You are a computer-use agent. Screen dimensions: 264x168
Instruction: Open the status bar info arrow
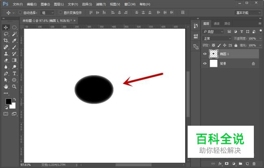coord(77,165)
